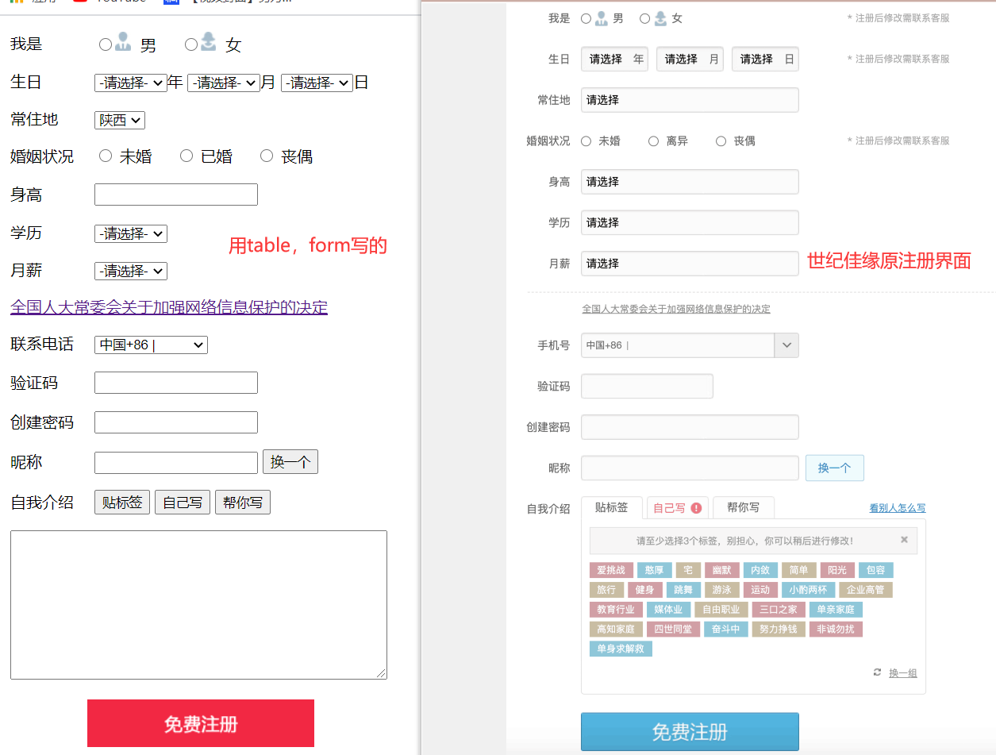This screenshot has width=996, height=755.
Task: Click male avatar icon in left form
Action: click(123, 41)
